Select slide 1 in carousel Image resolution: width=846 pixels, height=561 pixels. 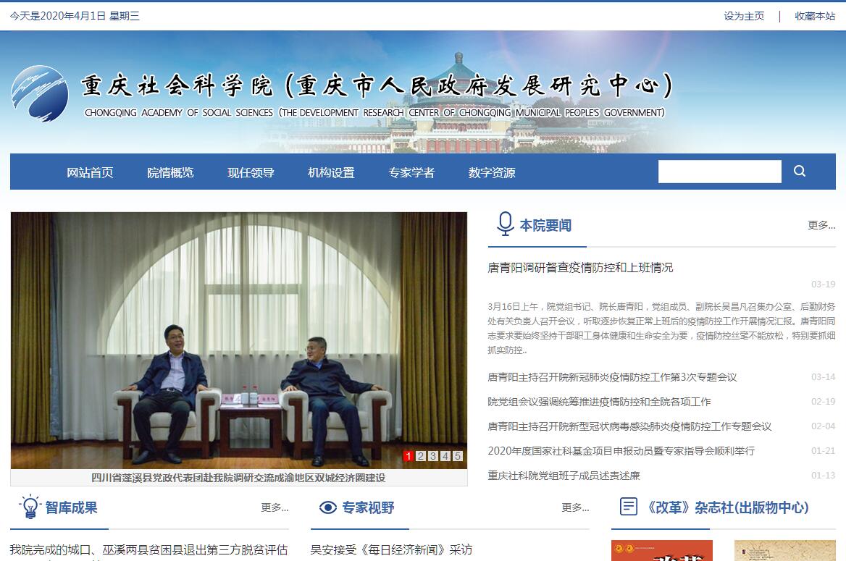pyautogui.click(x=409, y=456)
